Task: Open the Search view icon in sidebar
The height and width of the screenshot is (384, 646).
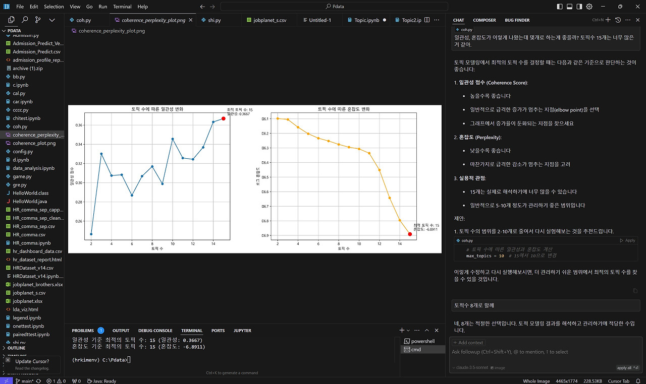Action: pyautogui.click(x=25, y=20)
